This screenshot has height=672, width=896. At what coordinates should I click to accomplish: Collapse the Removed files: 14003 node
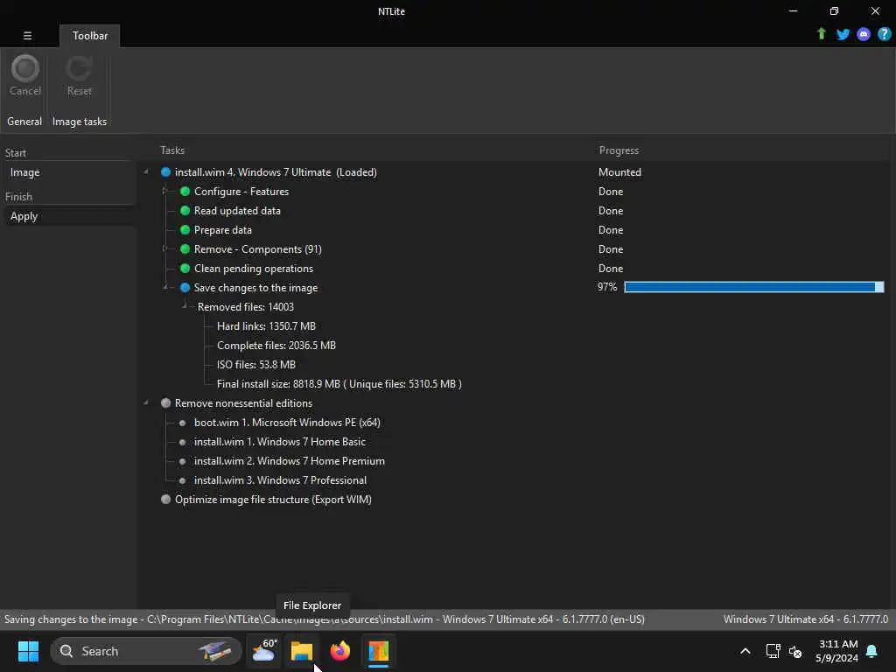[185, 306]
